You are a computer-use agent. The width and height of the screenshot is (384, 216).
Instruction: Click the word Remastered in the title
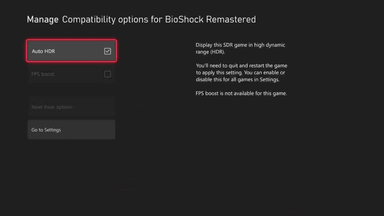click(231, 19)
